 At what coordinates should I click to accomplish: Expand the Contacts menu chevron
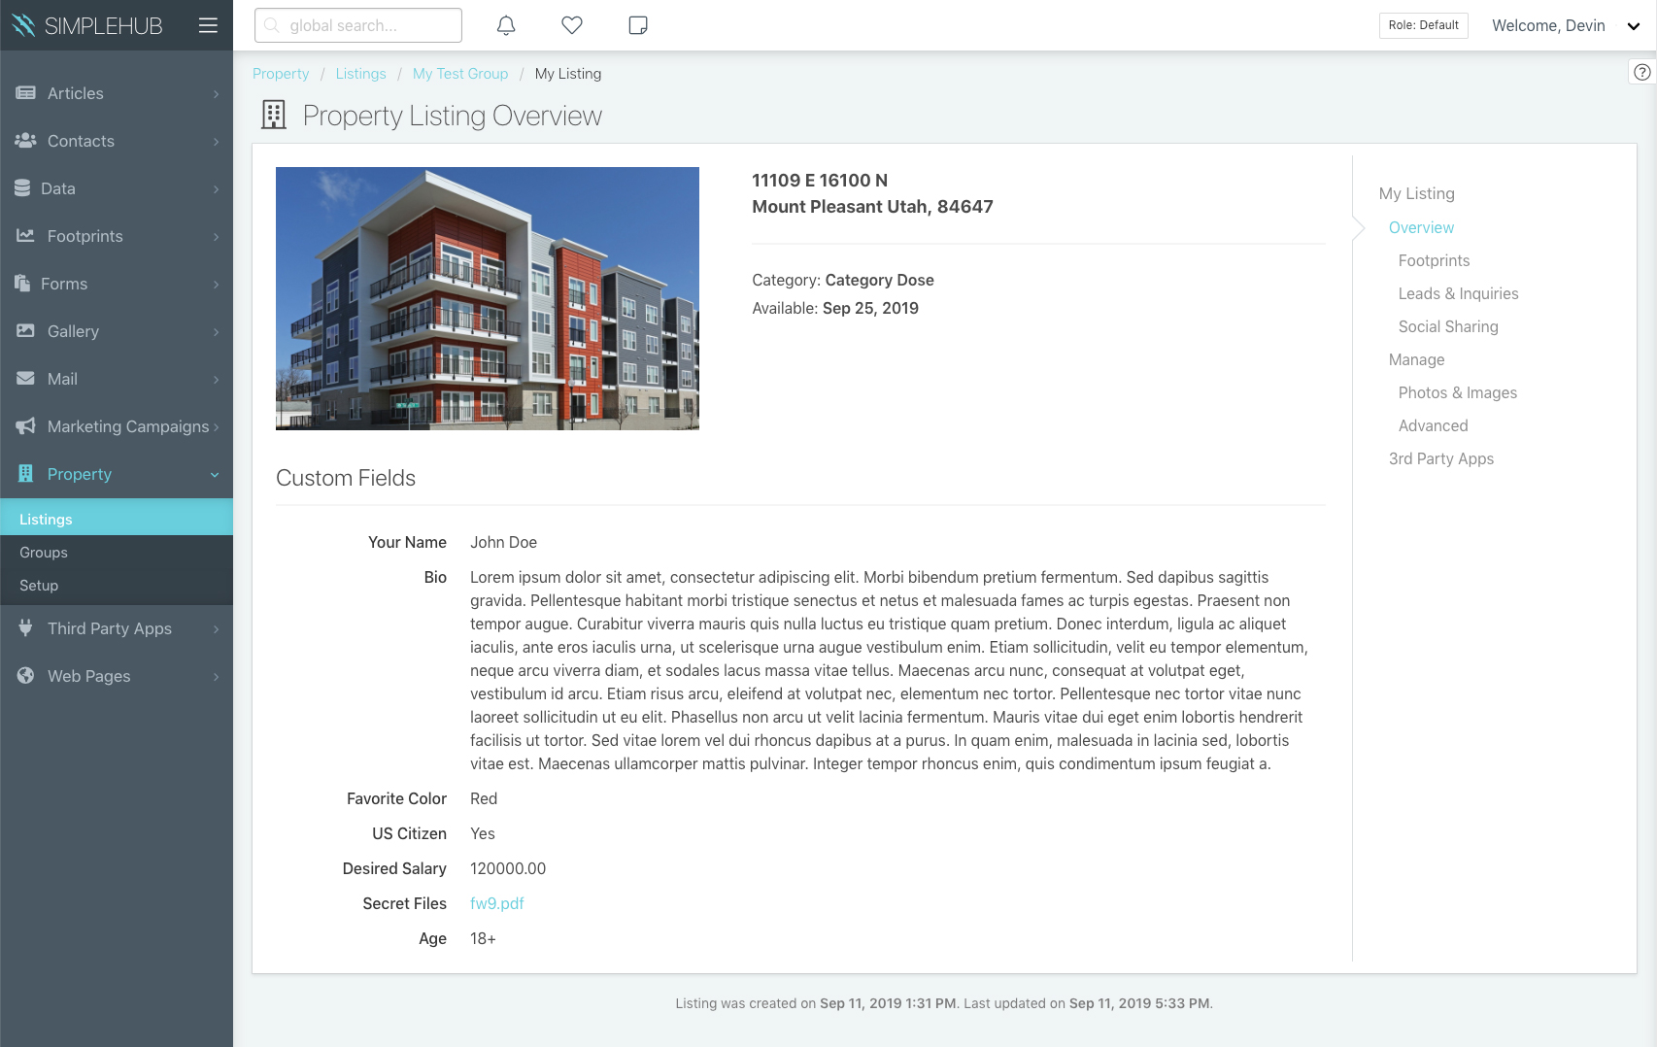[x=216, y=142]
